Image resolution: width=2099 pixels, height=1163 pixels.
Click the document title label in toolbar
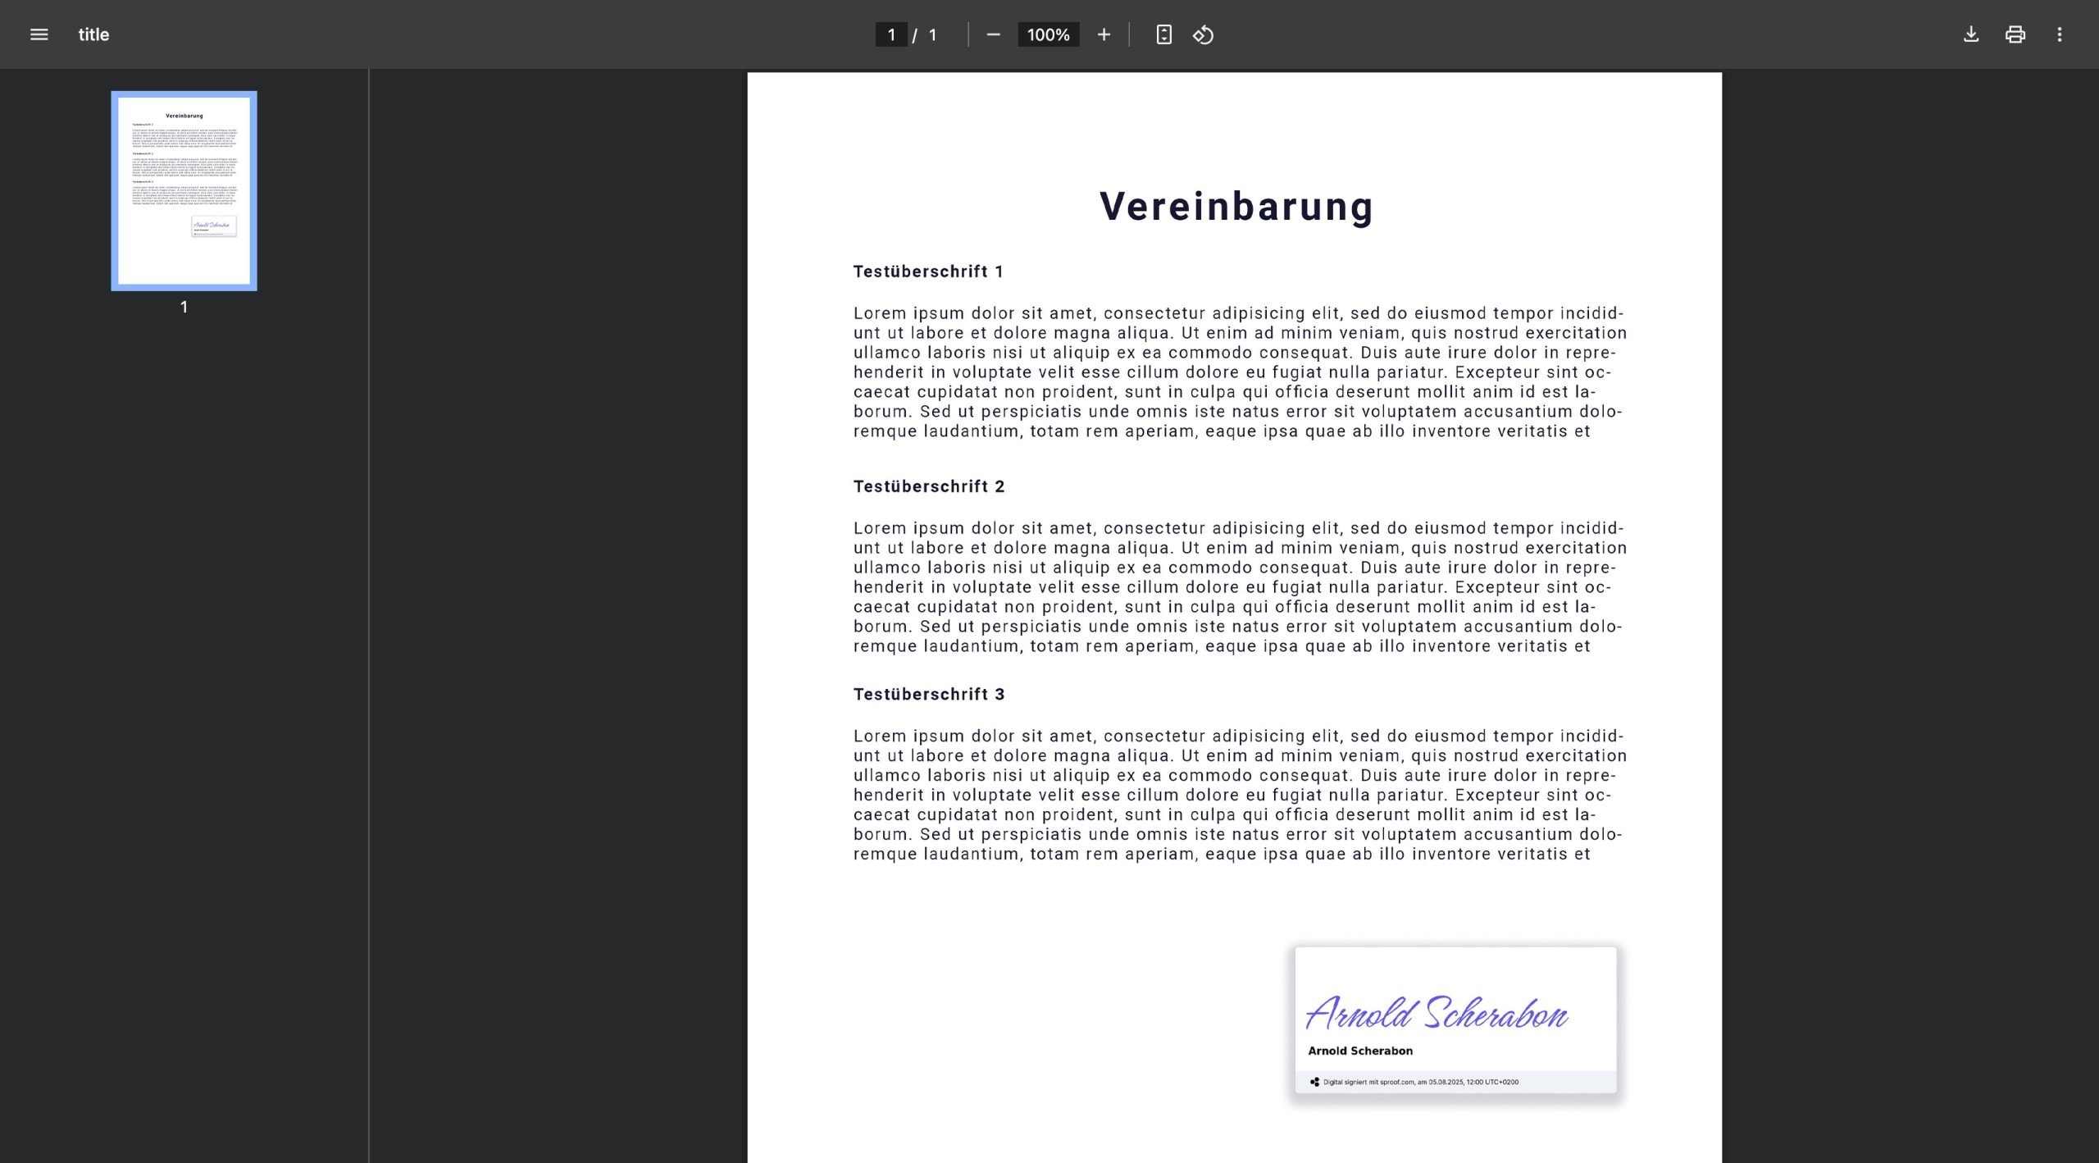pos(93,34)
